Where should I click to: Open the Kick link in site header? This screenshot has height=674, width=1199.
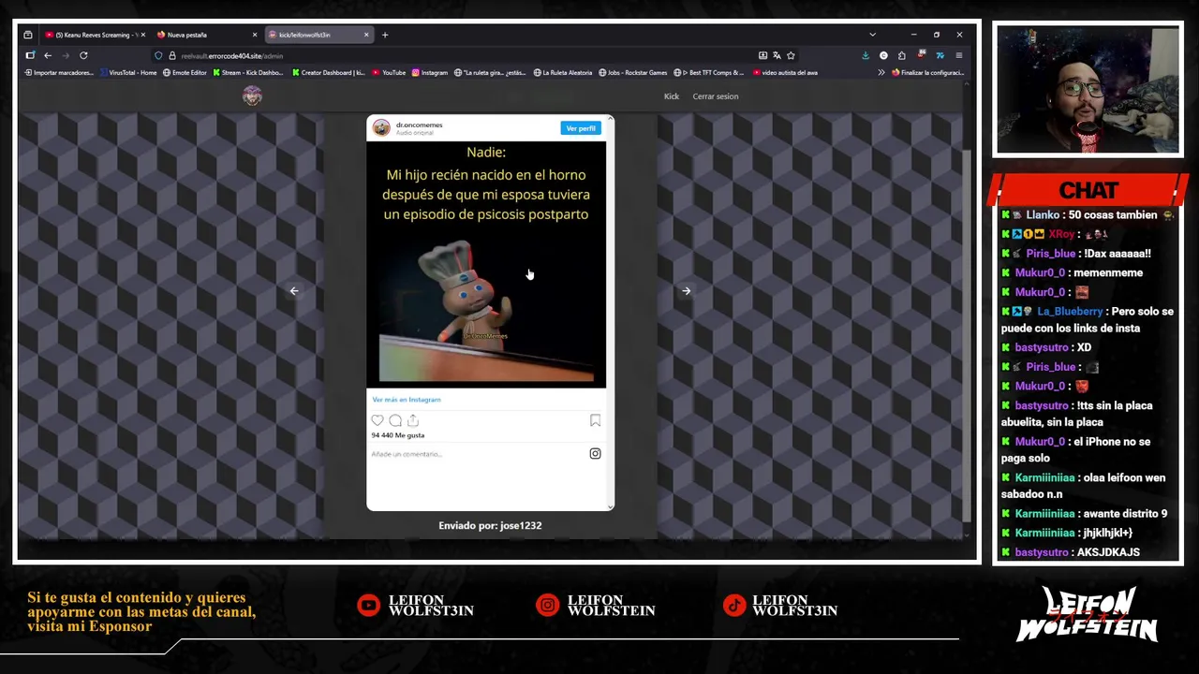[x=672, y=96]
